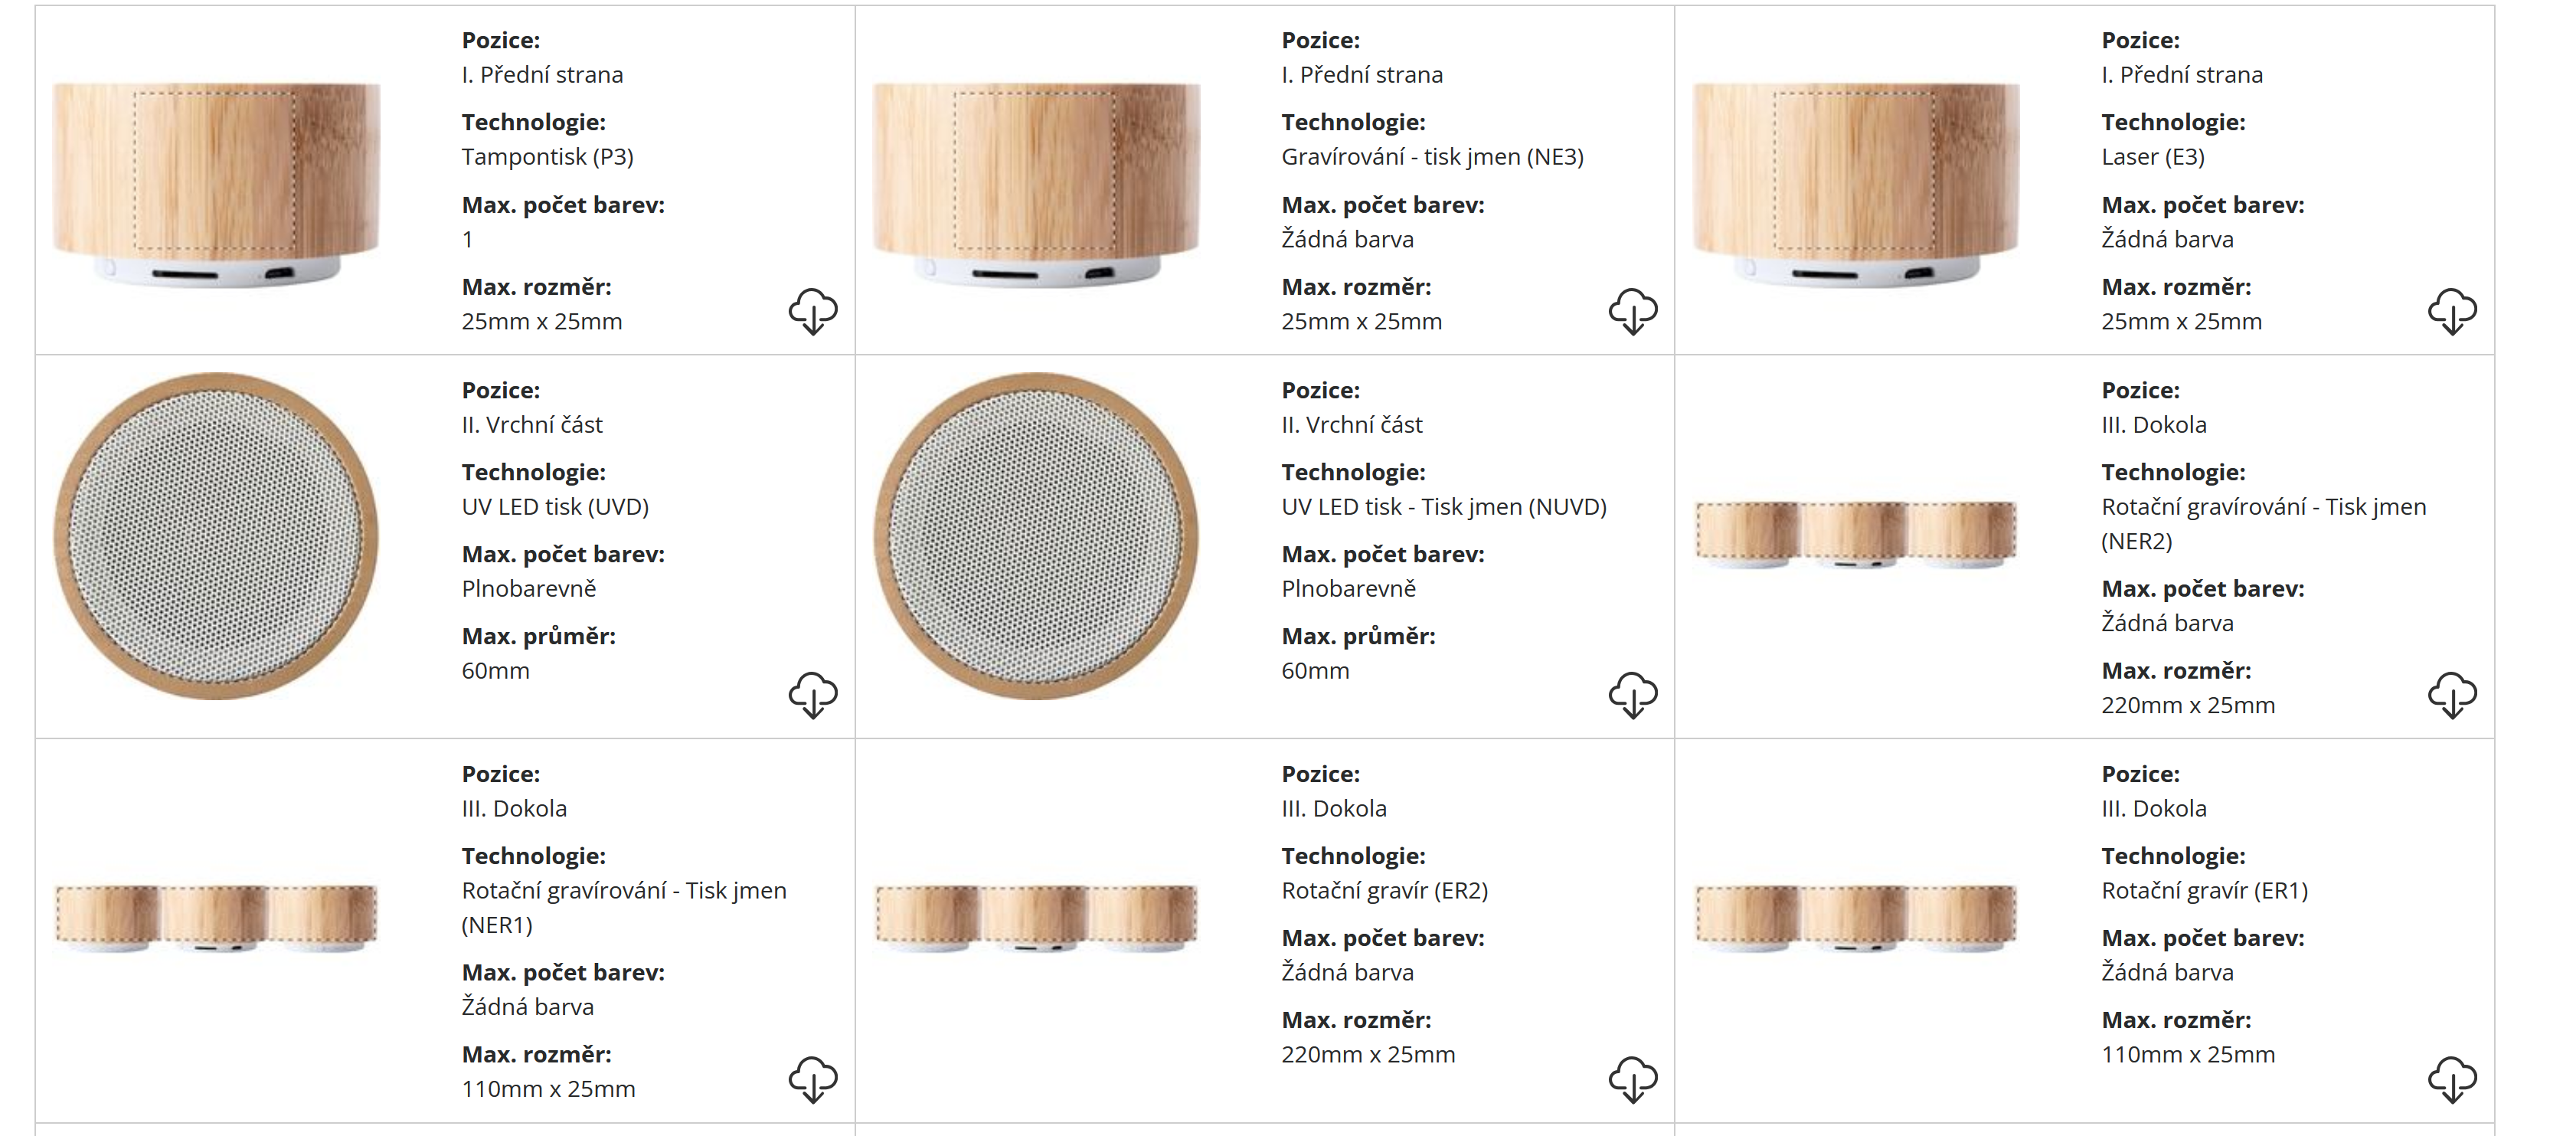
Task: Click the Rotační gravír (ER1) preview thumbnail
Action: [x=1856, y=917]
